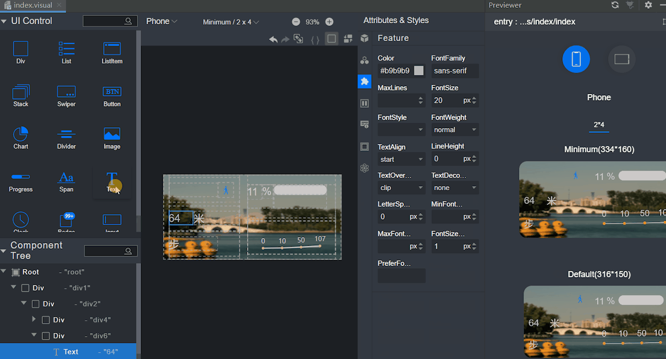This screenshot has width=666, height=359.
Task: Open the FontStyle dropdown
Action: click(x=401, y=130)
